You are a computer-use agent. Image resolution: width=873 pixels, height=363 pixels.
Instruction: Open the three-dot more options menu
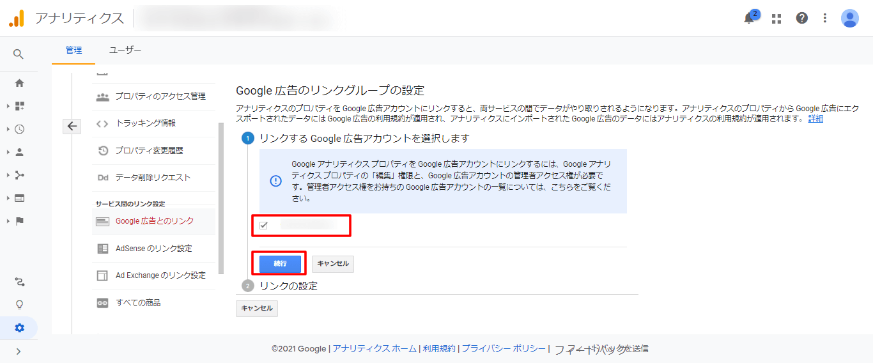tap(825, 18)
